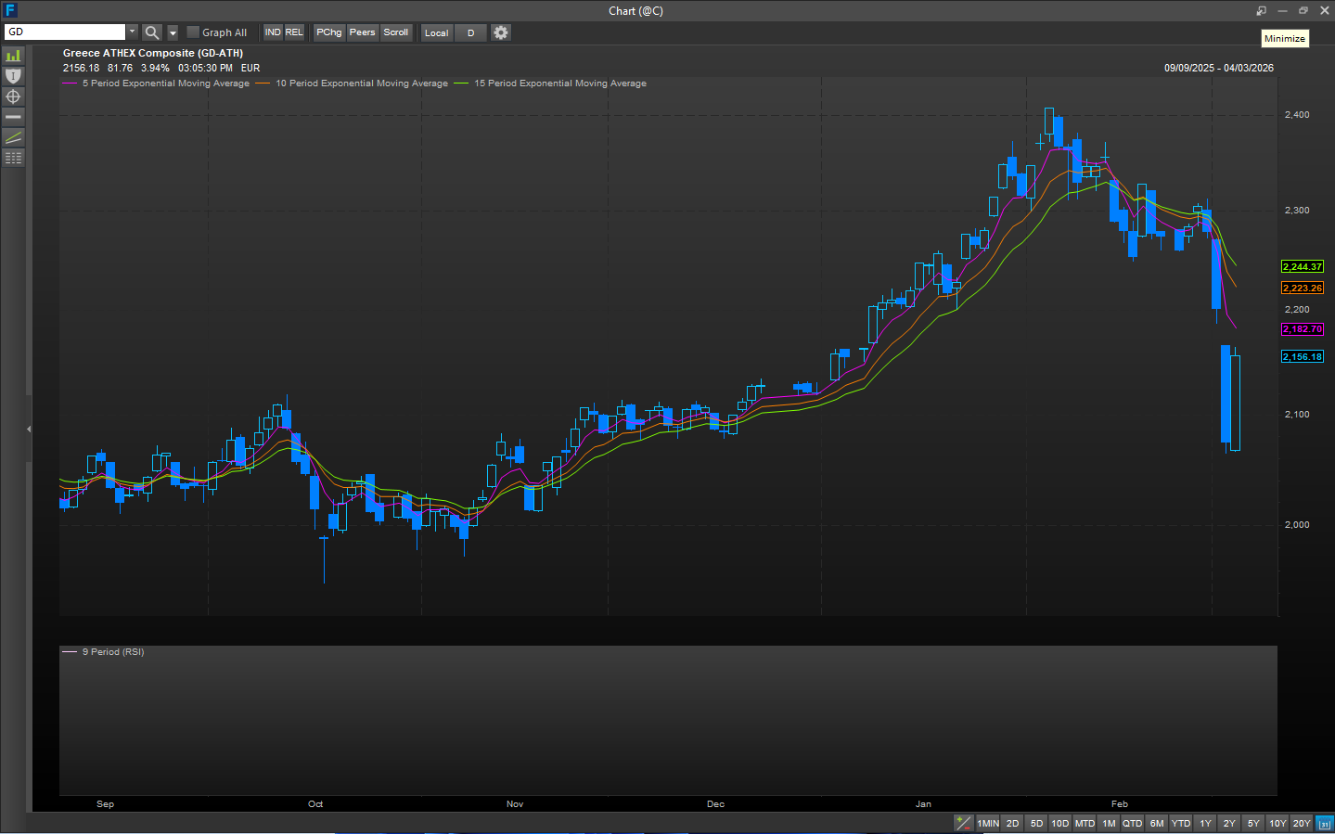Enable the Graph All checkbox

(x=193, y=32)
